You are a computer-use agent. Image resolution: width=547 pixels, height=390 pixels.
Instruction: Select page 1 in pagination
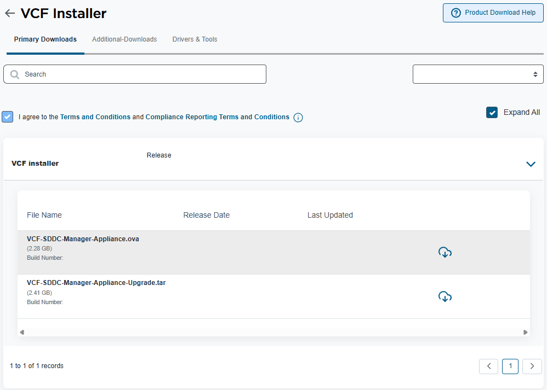(x=510, y=366)
